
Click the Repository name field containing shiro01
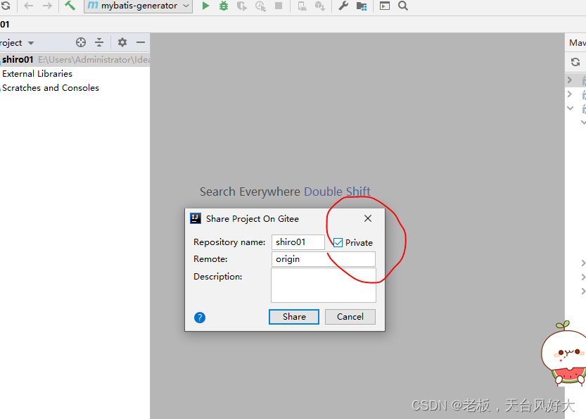point(298,242)
